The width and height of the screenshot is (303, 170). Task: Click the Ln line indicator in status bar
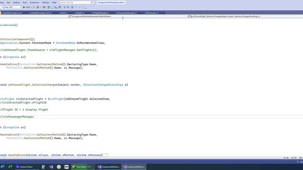(x=286, y=158)
